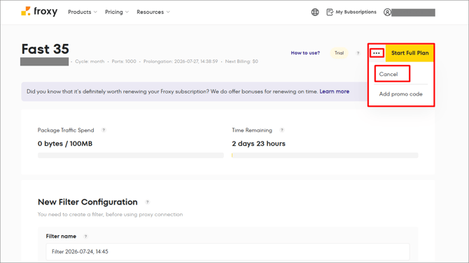Image resolution: width=469 pixels, height=263 pixels.
Task: Expand the Pricing menu
Action: click(117, 12)
